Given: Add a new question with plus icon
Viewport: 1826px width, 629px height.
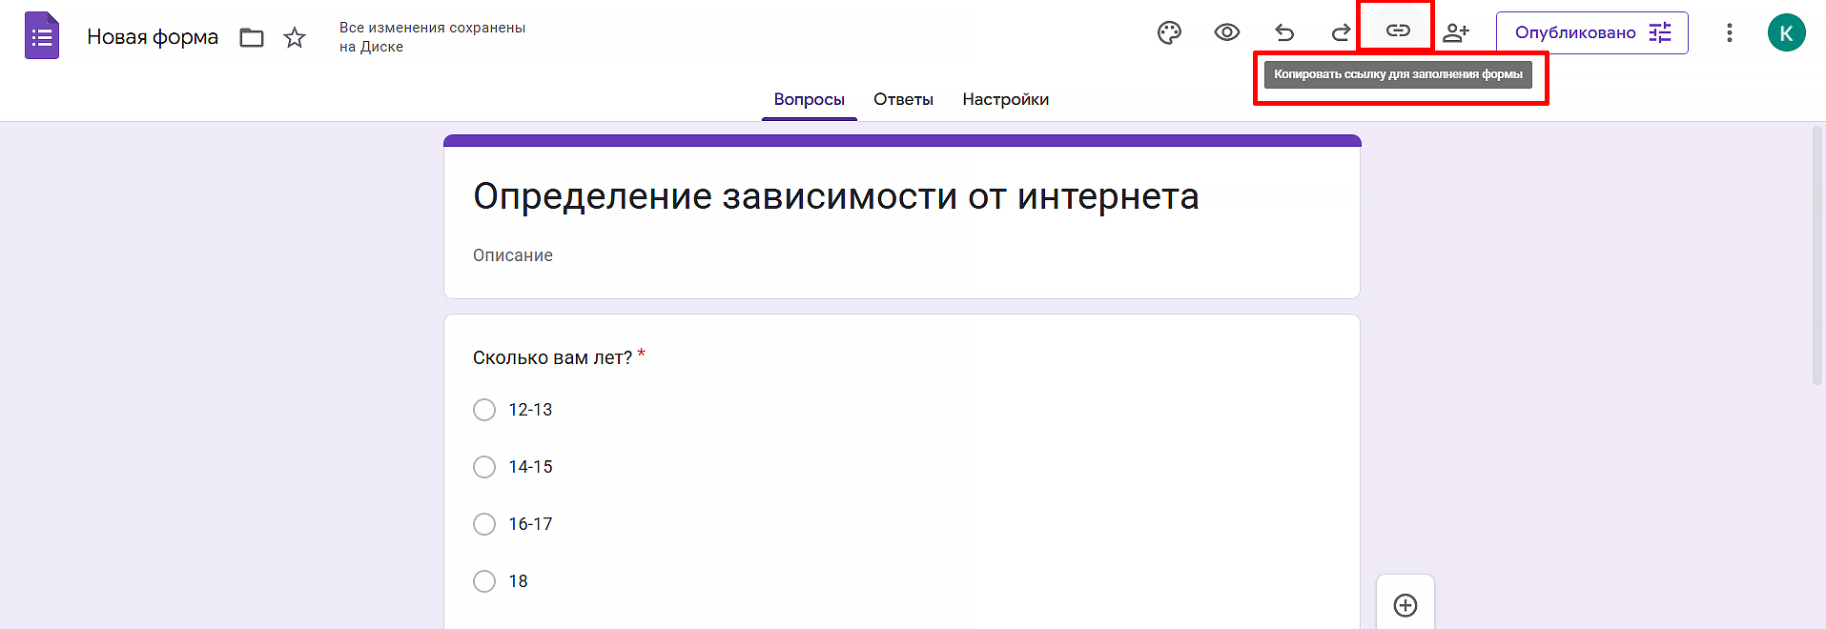Looking at the screenshot, I should [1405, 605].
